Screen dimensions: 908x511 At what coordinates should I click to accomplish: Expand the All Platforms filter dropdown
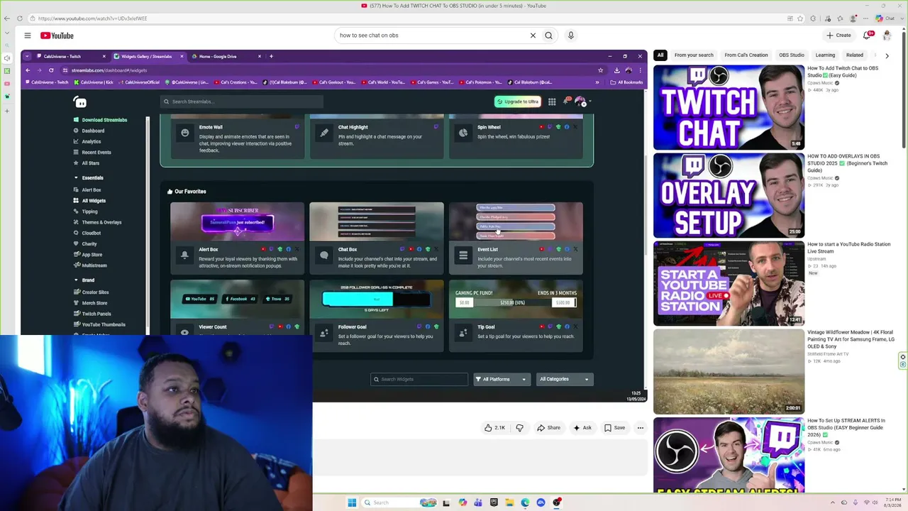coord(502,379)
